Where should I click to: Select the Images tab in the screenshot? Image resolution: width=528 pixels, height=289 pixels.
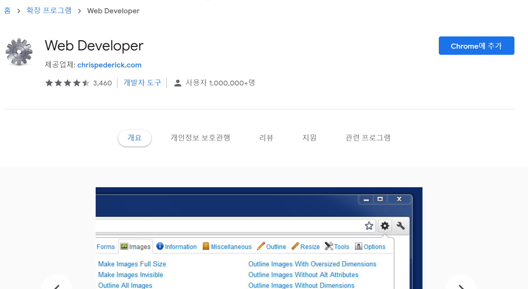(135, 246)
